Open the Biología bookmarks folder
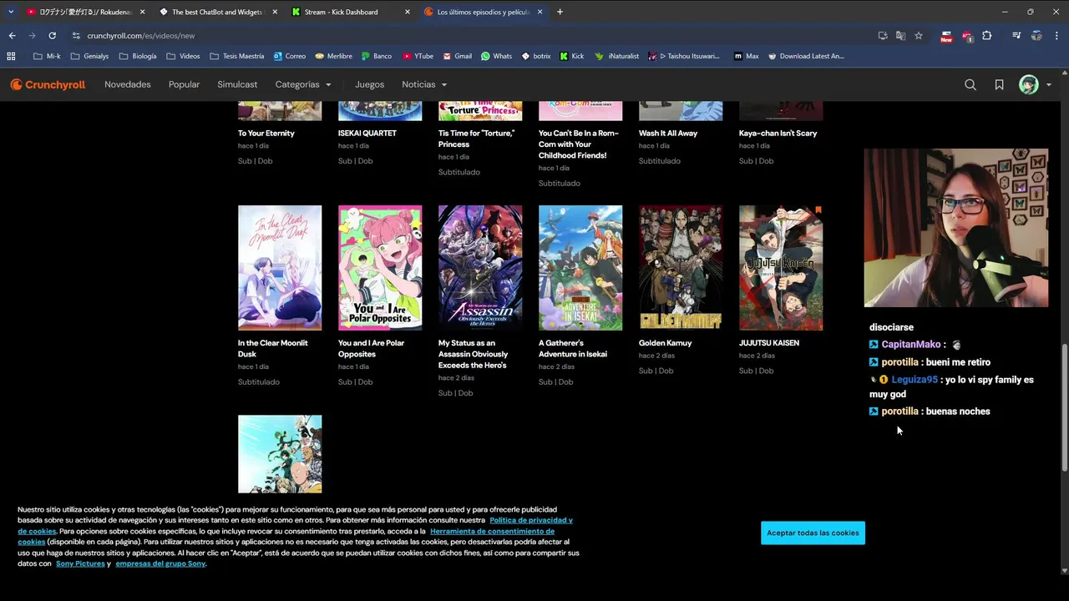 pos(138,56)
